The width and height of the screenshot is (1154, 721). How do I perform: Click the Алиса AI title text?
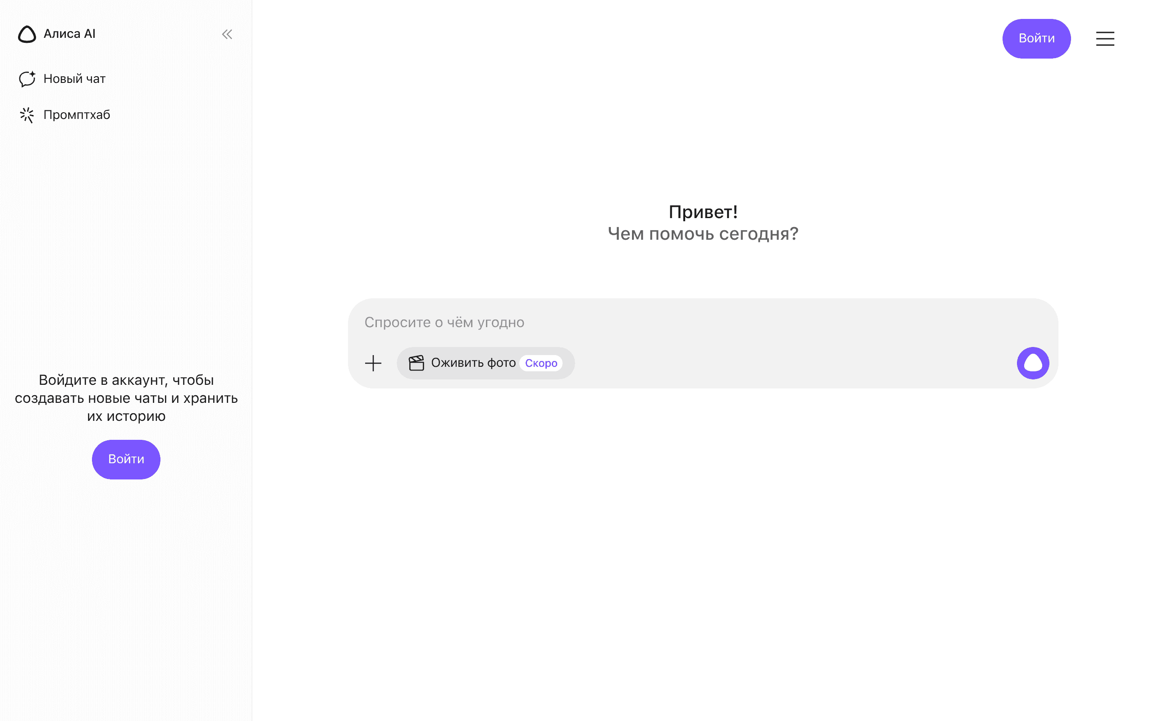click(x=69, y=34)
